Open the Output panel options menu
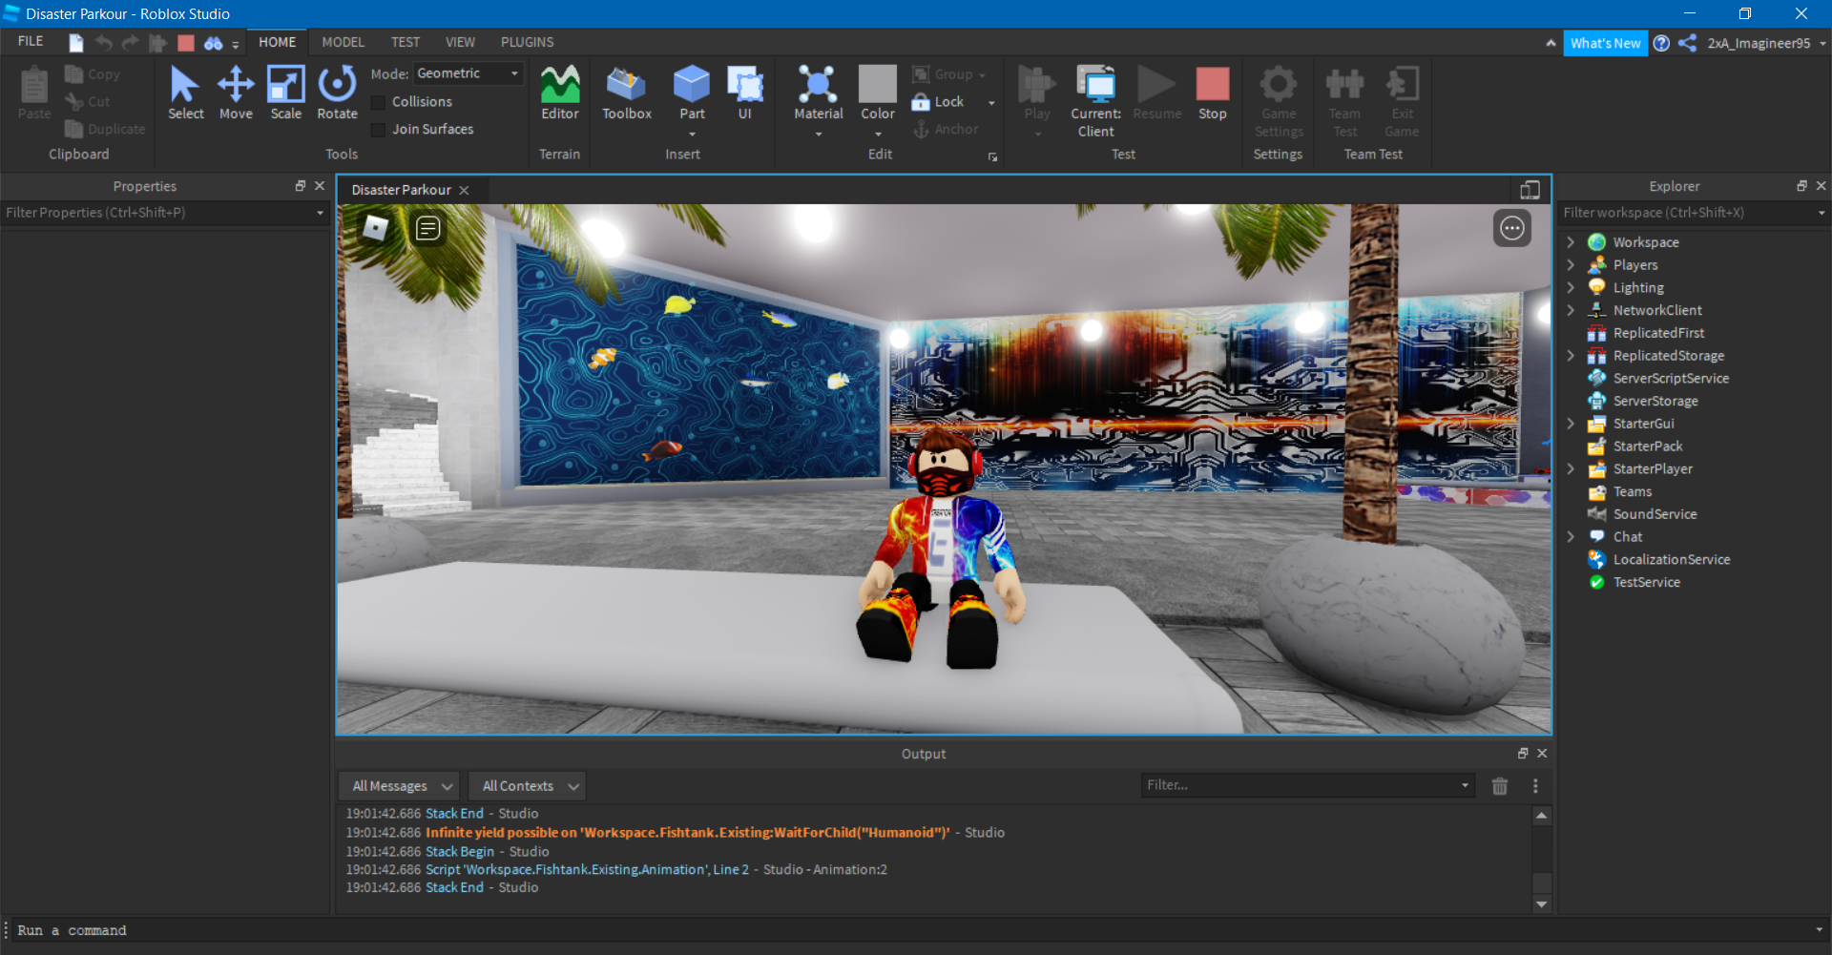This screenshot has height=955, width=1832. pos(1535,786)
